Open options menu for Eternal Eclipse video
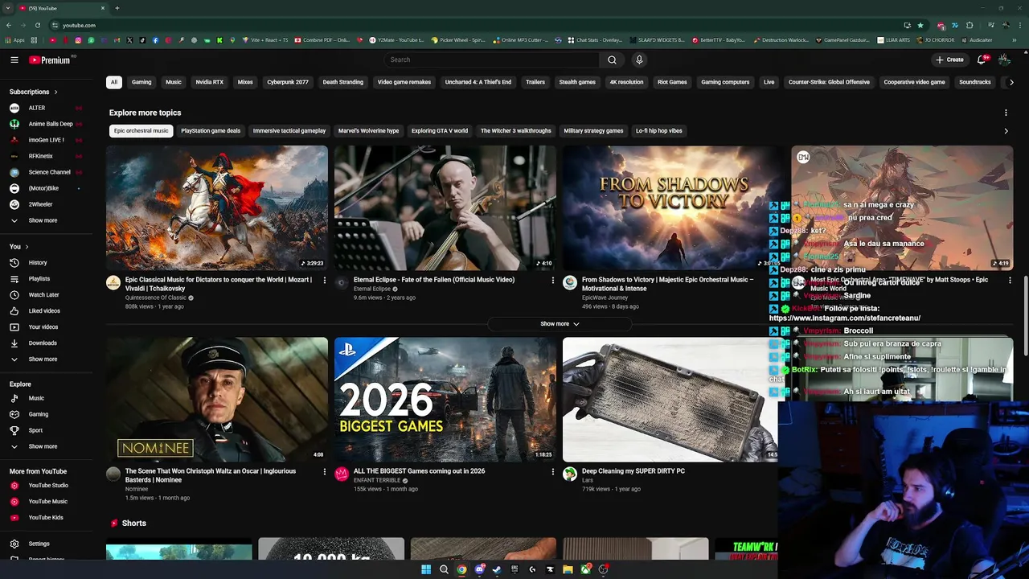Screen dimensions: 1029x579 tap(552, 281)
